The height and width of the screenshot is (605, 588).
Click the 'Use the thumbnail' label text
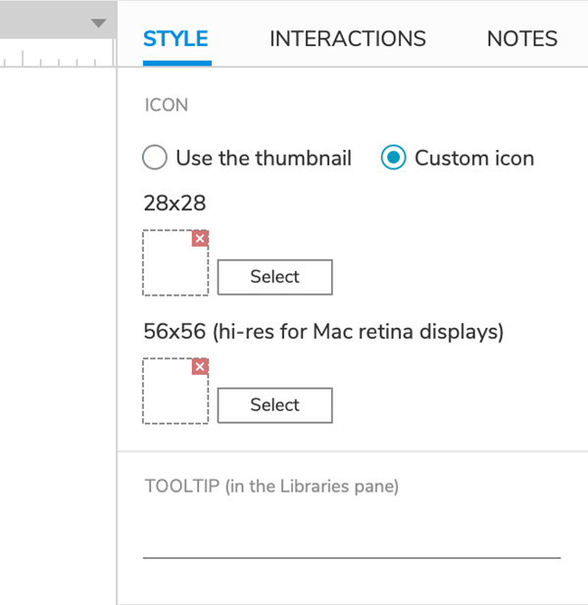[263, 158]
